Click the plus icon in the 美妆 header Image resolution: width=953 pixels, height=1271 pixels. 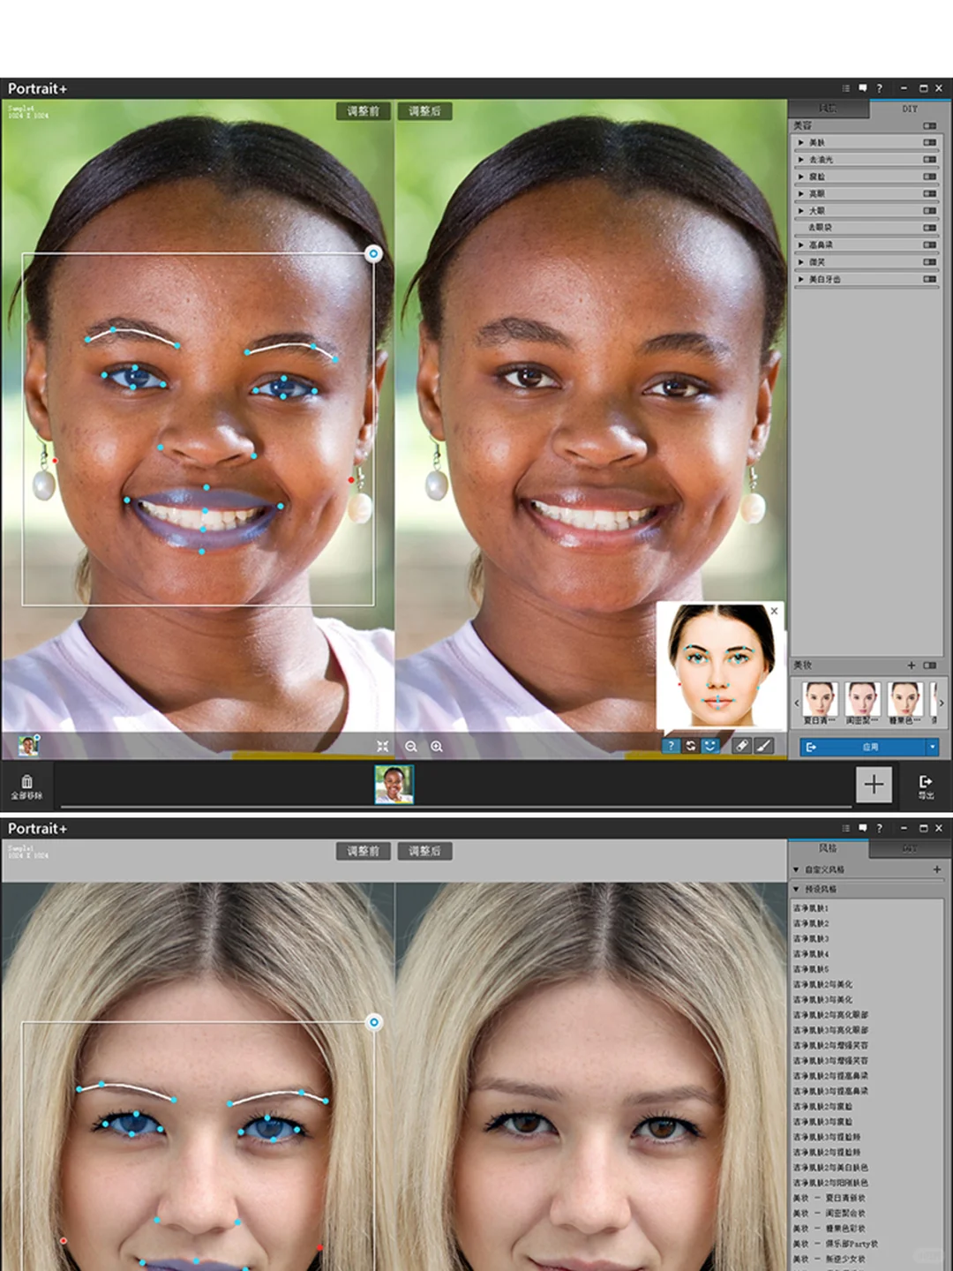pyautogui.click(x=912, y=666)
